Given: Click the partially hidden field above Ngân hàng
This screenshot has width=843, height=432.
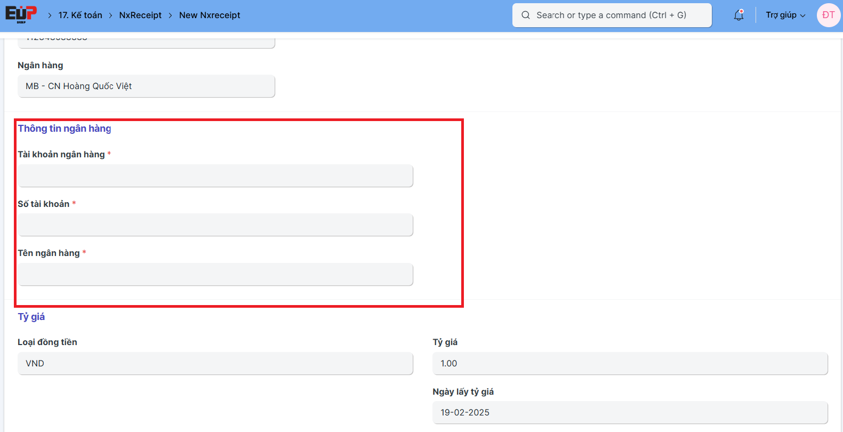Looking at the screenshot, I should pyautogui.click(x=146, y=42).
